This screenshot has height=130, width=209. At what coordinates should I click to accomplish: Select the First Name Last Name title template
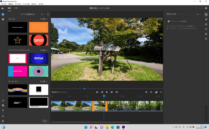(18, 27)
